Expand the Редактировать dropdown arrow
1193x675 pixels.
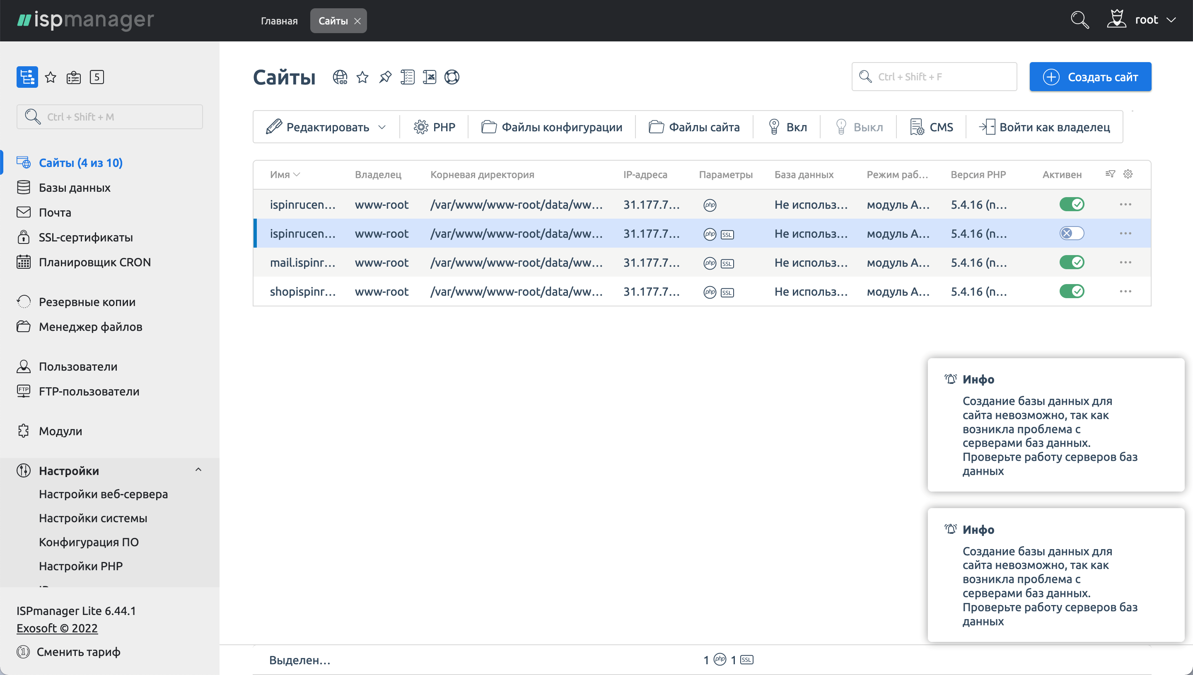click(382, 127)
